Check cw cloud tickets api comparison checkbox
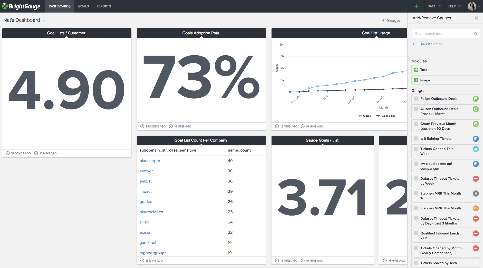The height and width of the screenshot is (268, 483). tap(416, 164)
